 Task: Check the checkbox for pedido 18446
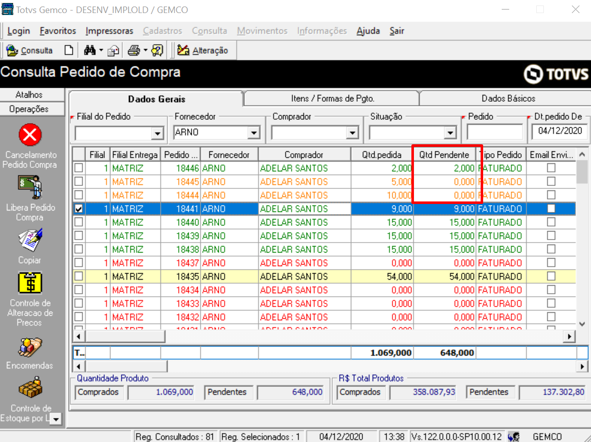79,168
